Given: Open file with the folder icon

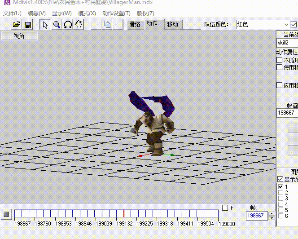Looking at the screenshot, I should click(x=16, y=25).
